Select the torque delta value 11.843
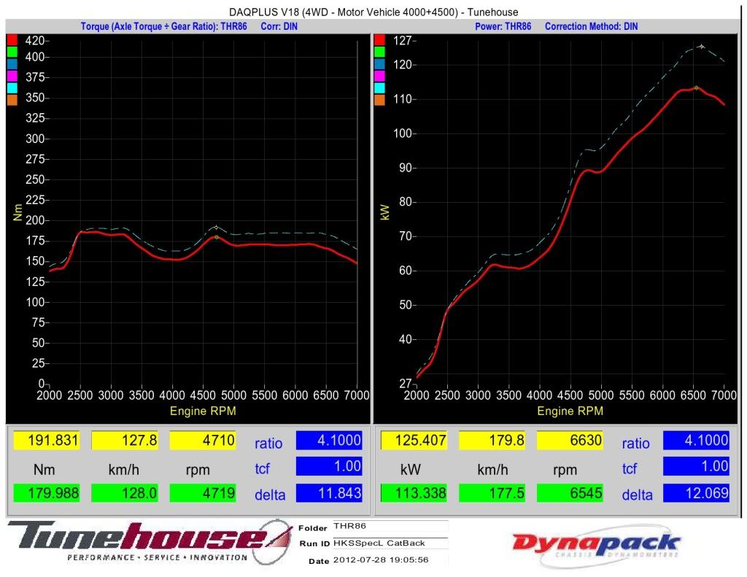The height and width of the screenshot is (577, 747). coord(329,493)
